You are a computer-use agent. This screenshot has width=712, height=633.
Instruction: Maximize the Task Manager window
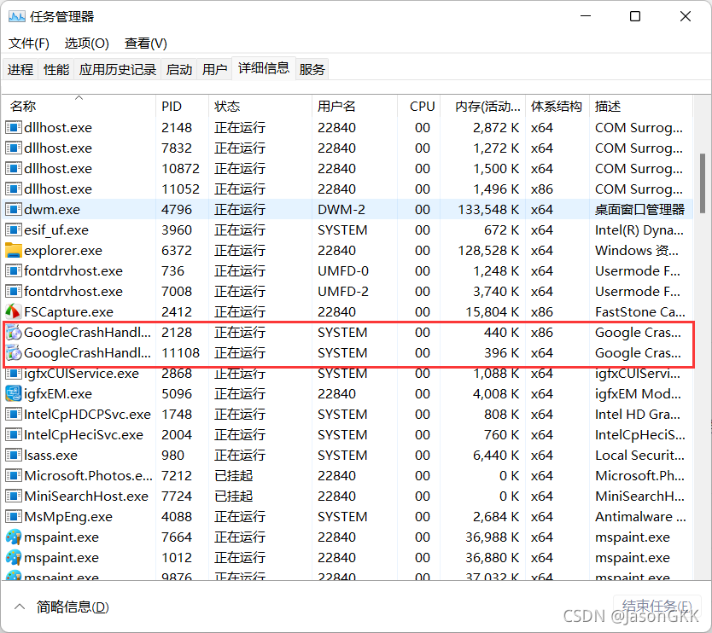635,16
